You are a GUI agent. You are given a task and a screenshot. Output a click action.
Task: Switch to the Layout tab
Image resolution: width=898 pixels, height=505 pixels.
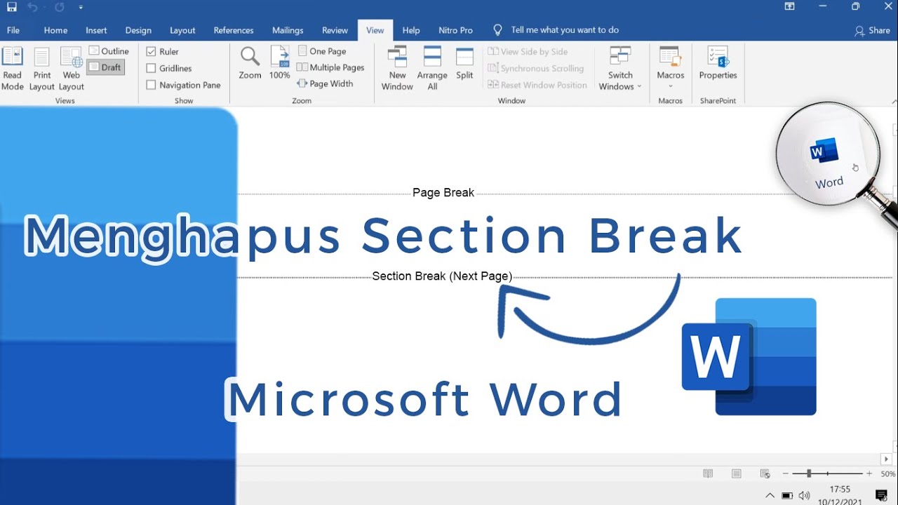(x=182, y=30)
